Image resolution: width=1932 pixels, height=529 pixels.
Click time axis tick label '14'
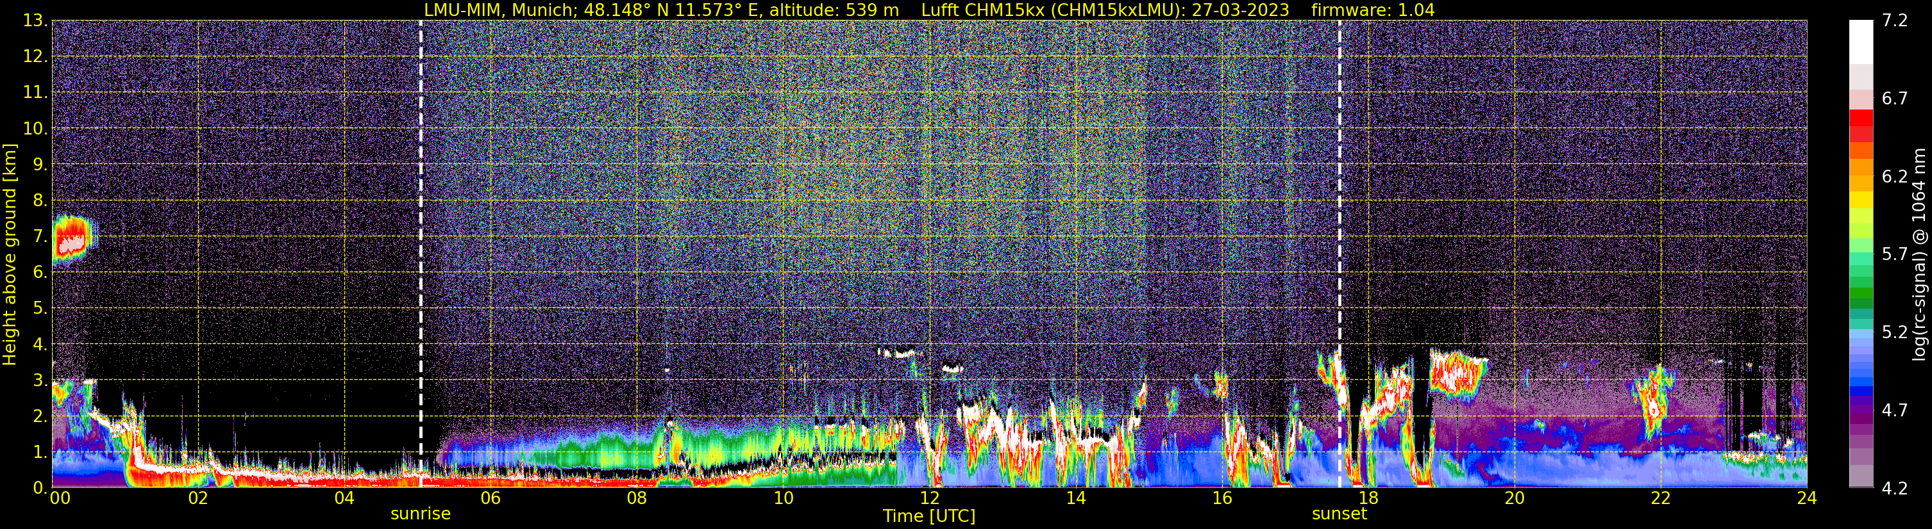pos(1075,498)
